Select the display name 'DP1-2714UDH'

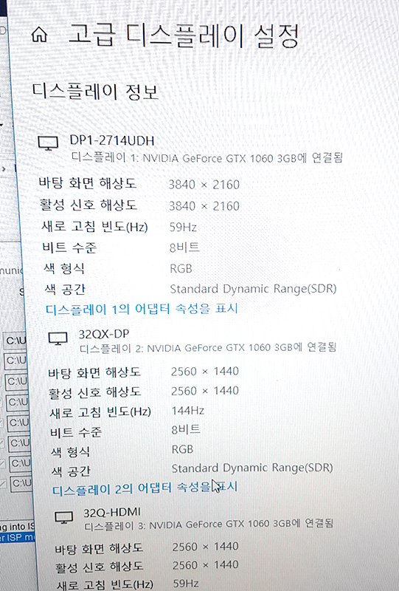tap(112, 141)
